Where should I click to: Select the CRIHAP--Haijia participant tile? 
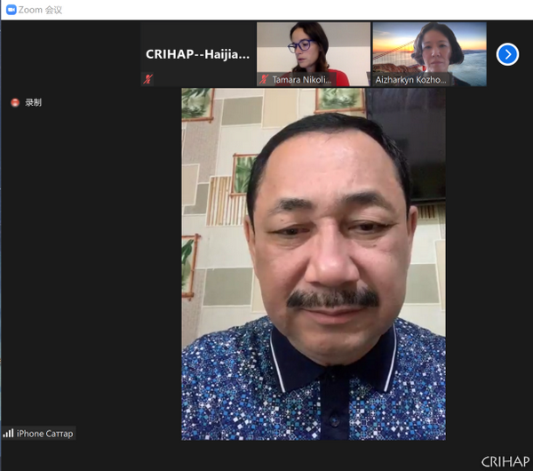(x=198, y=53)
